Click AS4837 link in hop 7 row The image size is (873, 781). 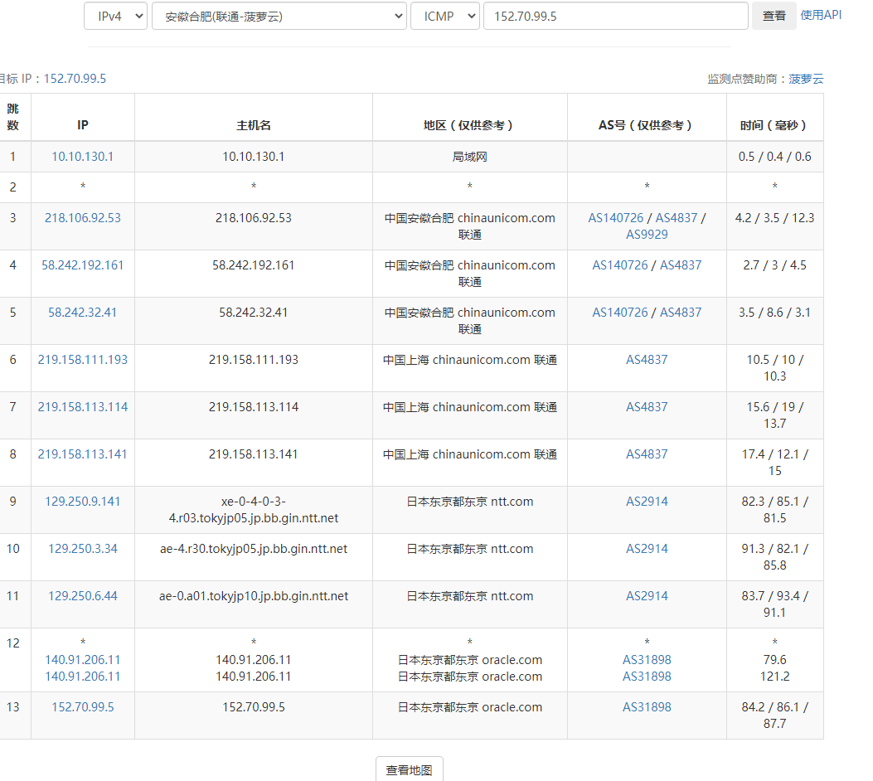(x=647, y=407)
